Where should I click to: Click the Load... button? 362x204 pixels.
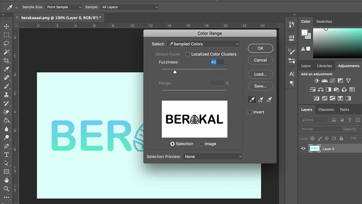tap(260, 74)
